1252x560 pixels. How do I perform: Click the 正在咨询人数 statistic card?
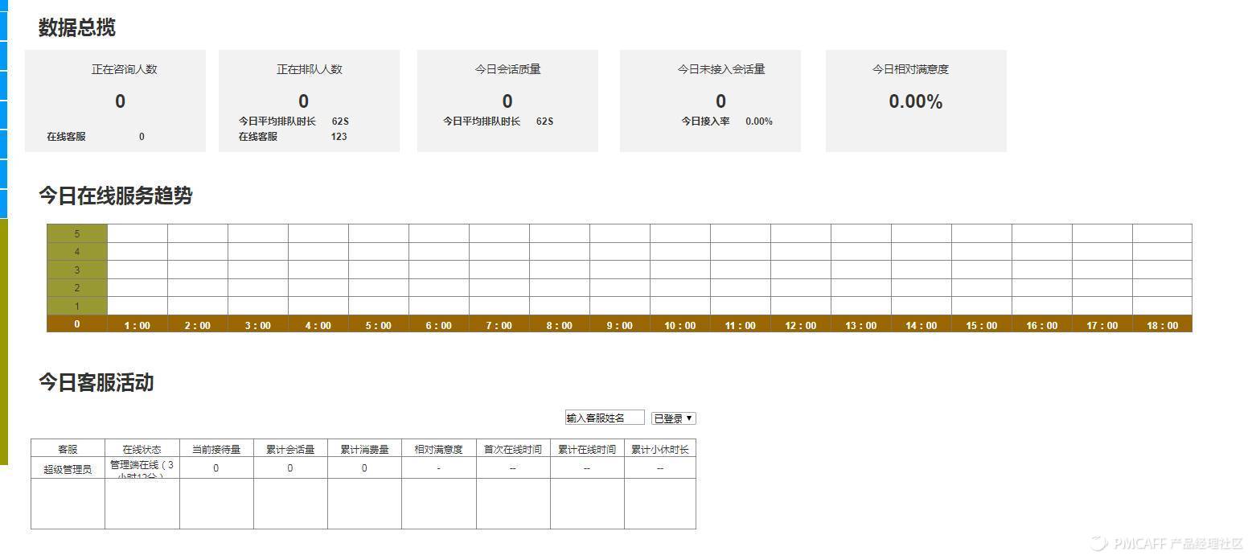point(116,101)
